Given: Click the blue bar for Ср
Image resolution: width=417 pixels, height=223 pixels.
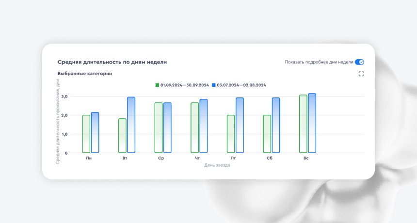Looking at the screenshot, I should 167,128.
